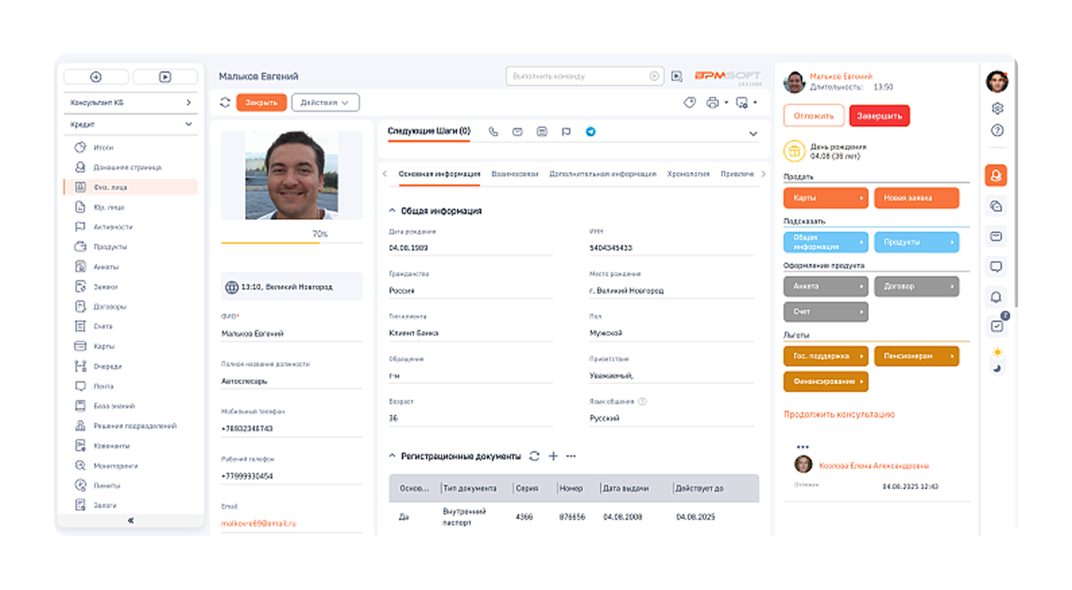Collapse the Общая информация section
The image size is (1072, 590).
(x=392, y=211)
